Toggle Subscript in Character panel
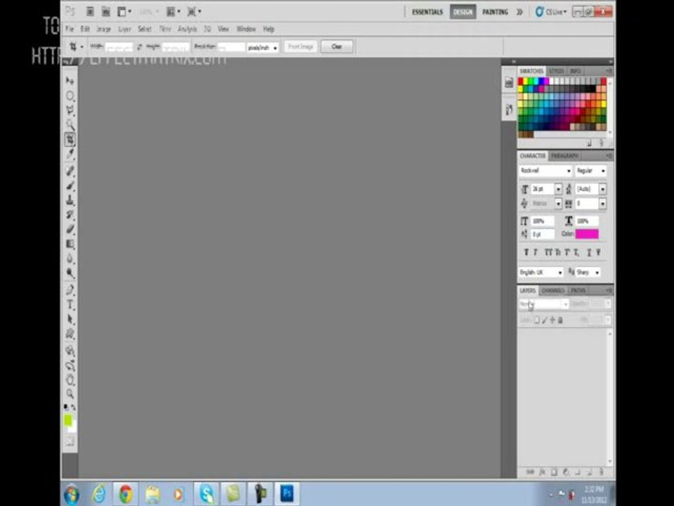Screen dimensions: 674x506 [576, 252]
